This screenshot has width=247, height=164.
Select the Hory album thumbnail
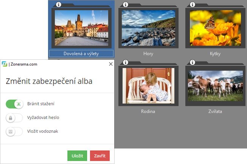(148, 28)
